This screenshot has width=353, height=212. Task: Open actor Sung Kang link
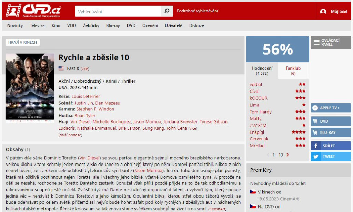[153, 128]
